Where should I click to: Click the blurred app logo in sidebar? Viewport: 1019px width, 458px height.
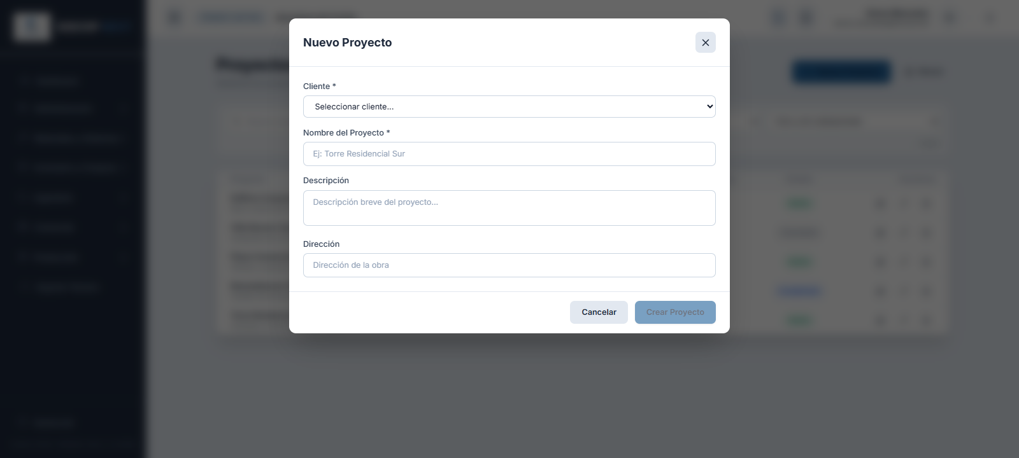pyautogui.click(x=32, y=27)
